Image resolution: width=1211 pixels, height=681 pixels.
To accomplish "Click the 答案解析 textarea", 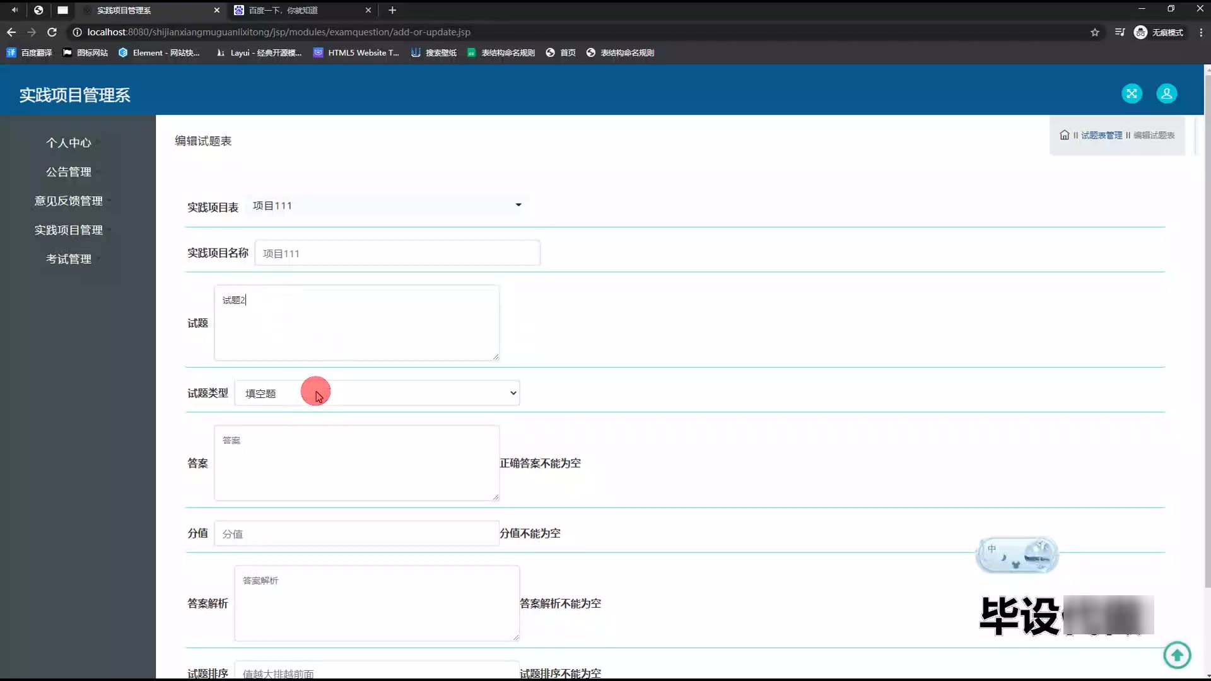I will (x=377, y=603).
